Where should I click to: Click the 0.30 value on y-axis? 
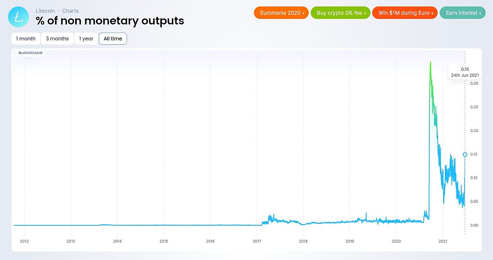(x=474, y=83)
